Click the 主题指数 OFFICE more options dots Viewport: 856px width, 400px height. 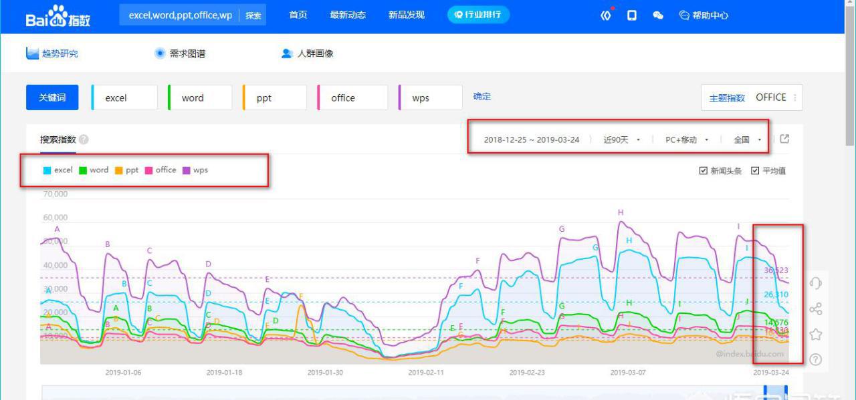794,97
